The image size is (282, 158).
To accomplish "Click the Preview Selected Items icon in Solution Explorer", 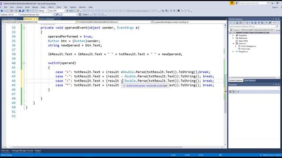I will pos(273,23).
